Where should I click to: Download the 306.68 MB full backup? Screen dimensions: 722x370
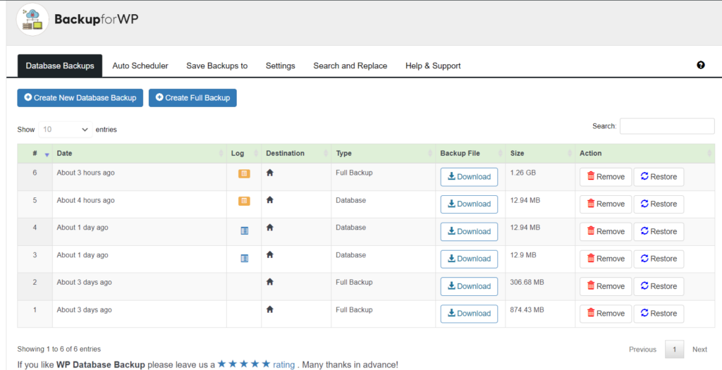tap(469, 286)
